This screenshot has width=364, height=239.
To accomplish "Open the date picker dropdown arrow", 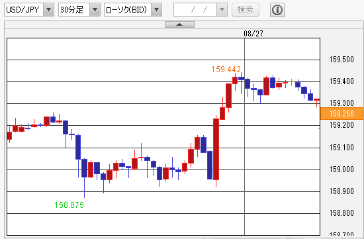I will point(222,10).
